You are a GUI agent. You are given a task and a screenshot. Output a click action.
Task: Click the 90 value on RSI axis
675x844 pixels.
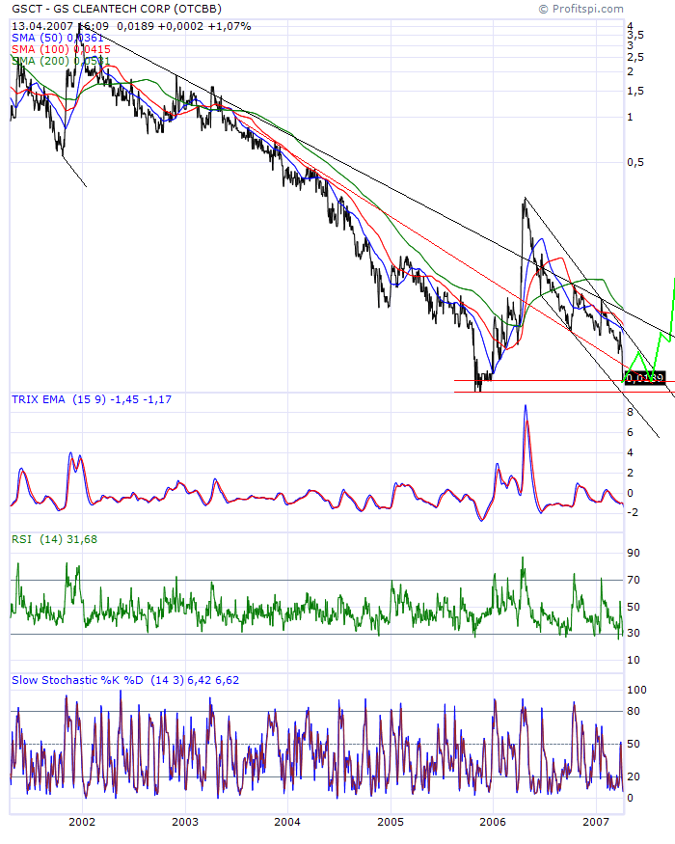634,554
